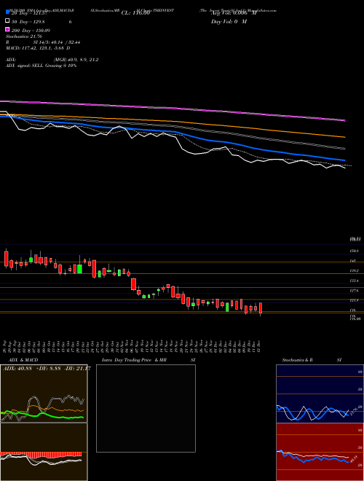Open the blue Stochastics chart panel

pos(320,394)
